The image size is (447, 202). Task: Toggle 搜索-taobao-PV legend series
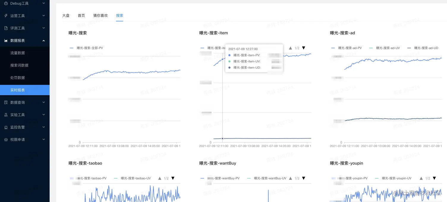88,178
